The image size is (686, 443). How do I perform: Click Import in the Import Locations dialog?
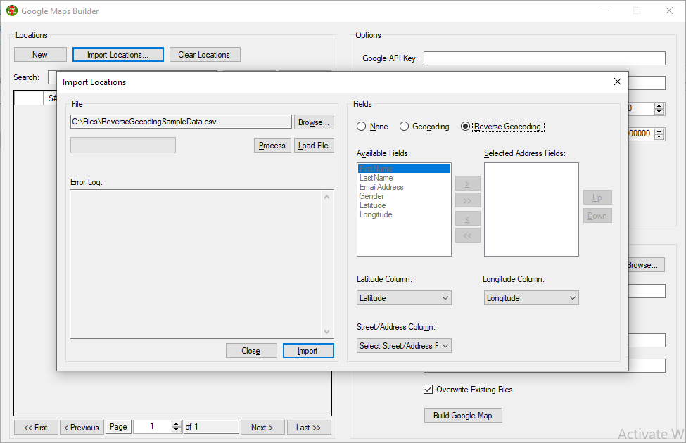click(308, 351)
